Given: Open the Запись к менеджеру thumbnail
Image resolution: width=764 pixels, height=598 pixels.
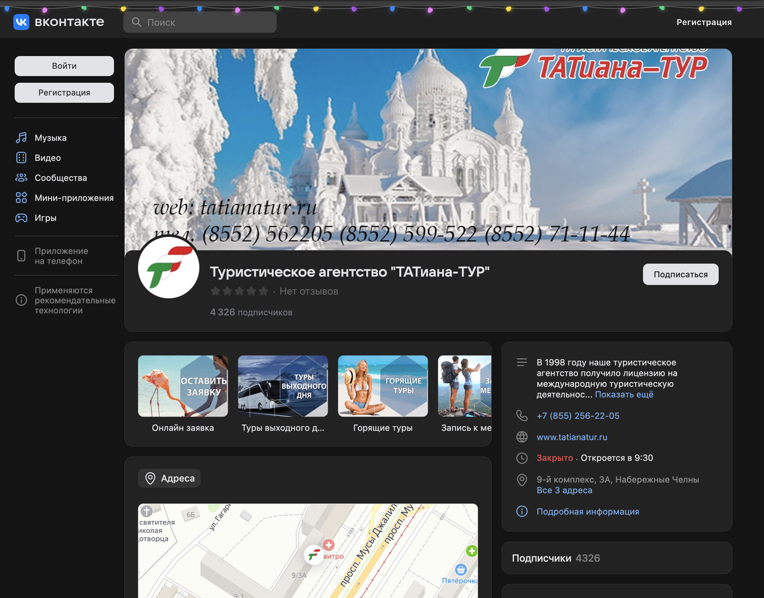Looking at the screenshot, I should click(x=465, y=386).
